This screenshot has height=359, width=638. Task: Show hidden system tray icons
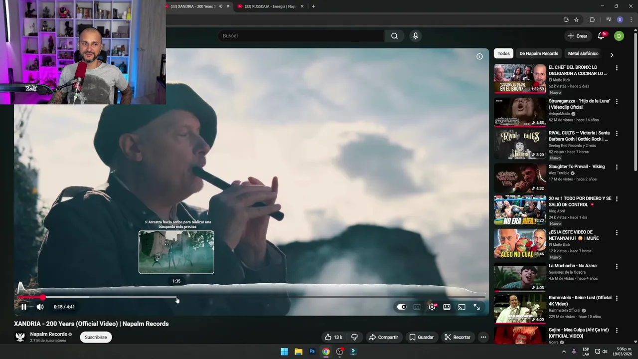564,352
